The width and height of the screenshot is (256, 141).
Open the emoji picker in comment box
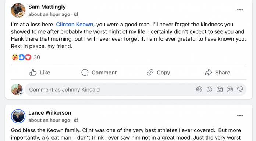(x=209, y=89)
